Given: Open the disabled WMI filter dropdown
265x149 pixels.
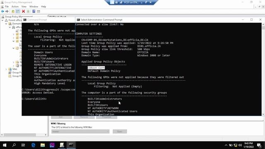Looking at the screenshot, I should tap(80, 132).
